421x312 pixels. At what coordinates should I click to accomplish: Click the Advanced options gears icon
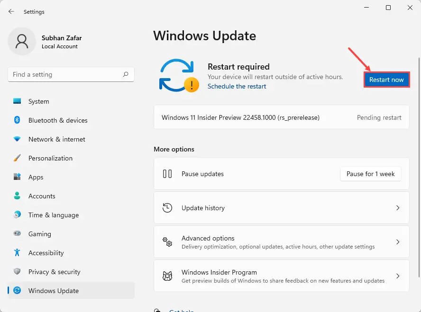coord(167,242)
